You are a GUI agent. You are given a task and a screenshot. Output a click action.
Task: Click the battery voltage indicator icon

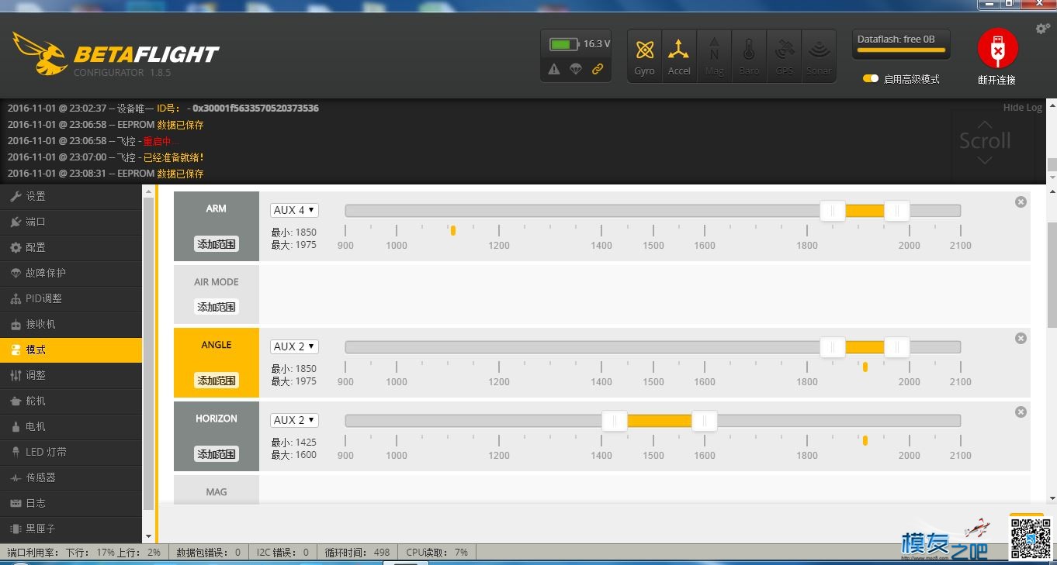pyautogui.click(x=564, y=44)
